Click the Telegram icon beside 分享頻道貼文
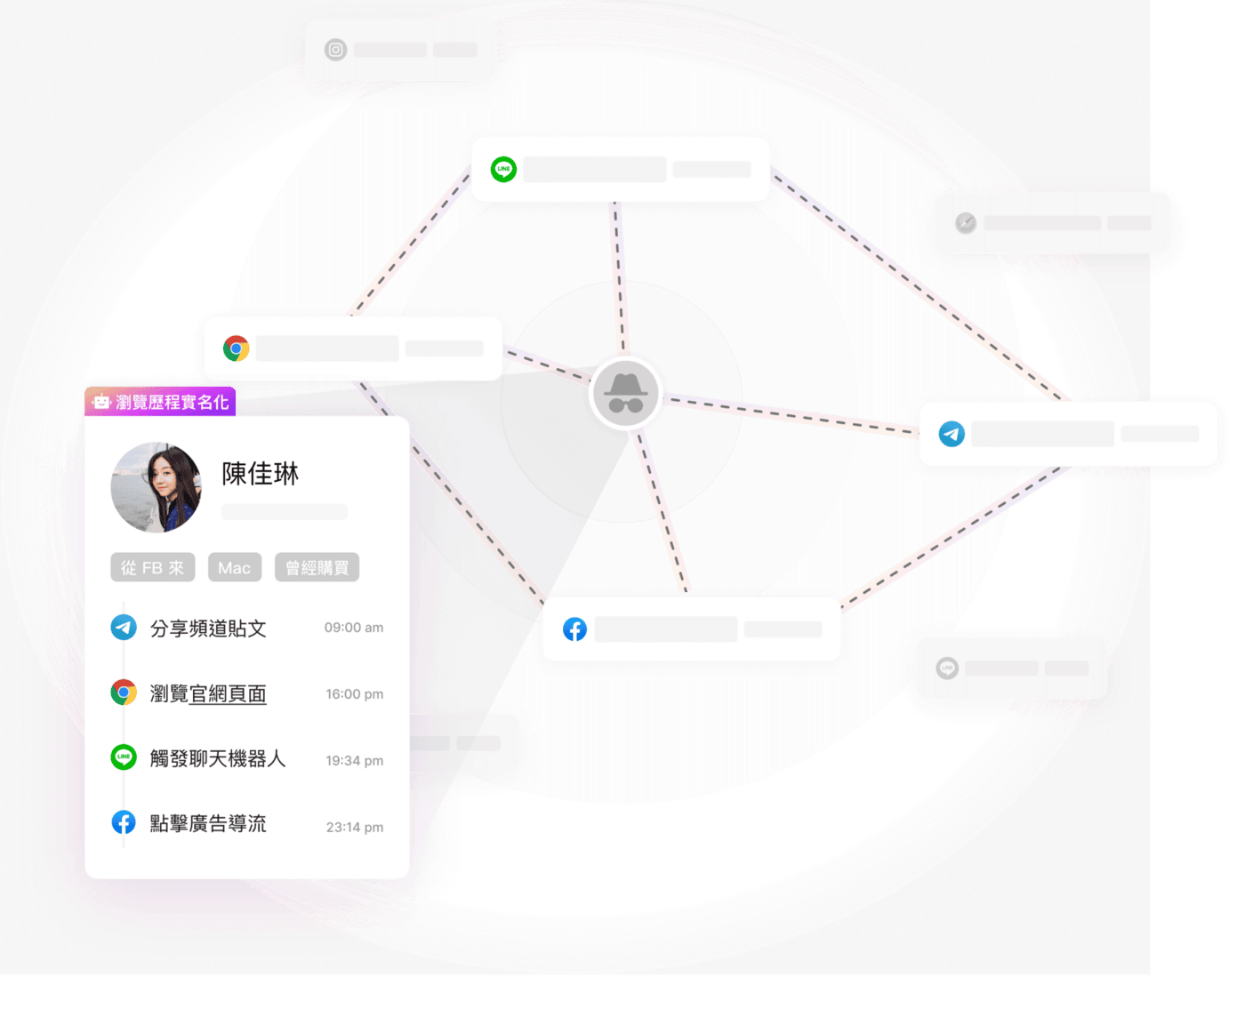1245x1025 pixels. (x=124, y=628)
